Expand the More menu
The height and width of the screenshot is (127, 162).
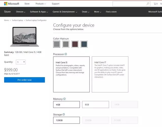97,12
